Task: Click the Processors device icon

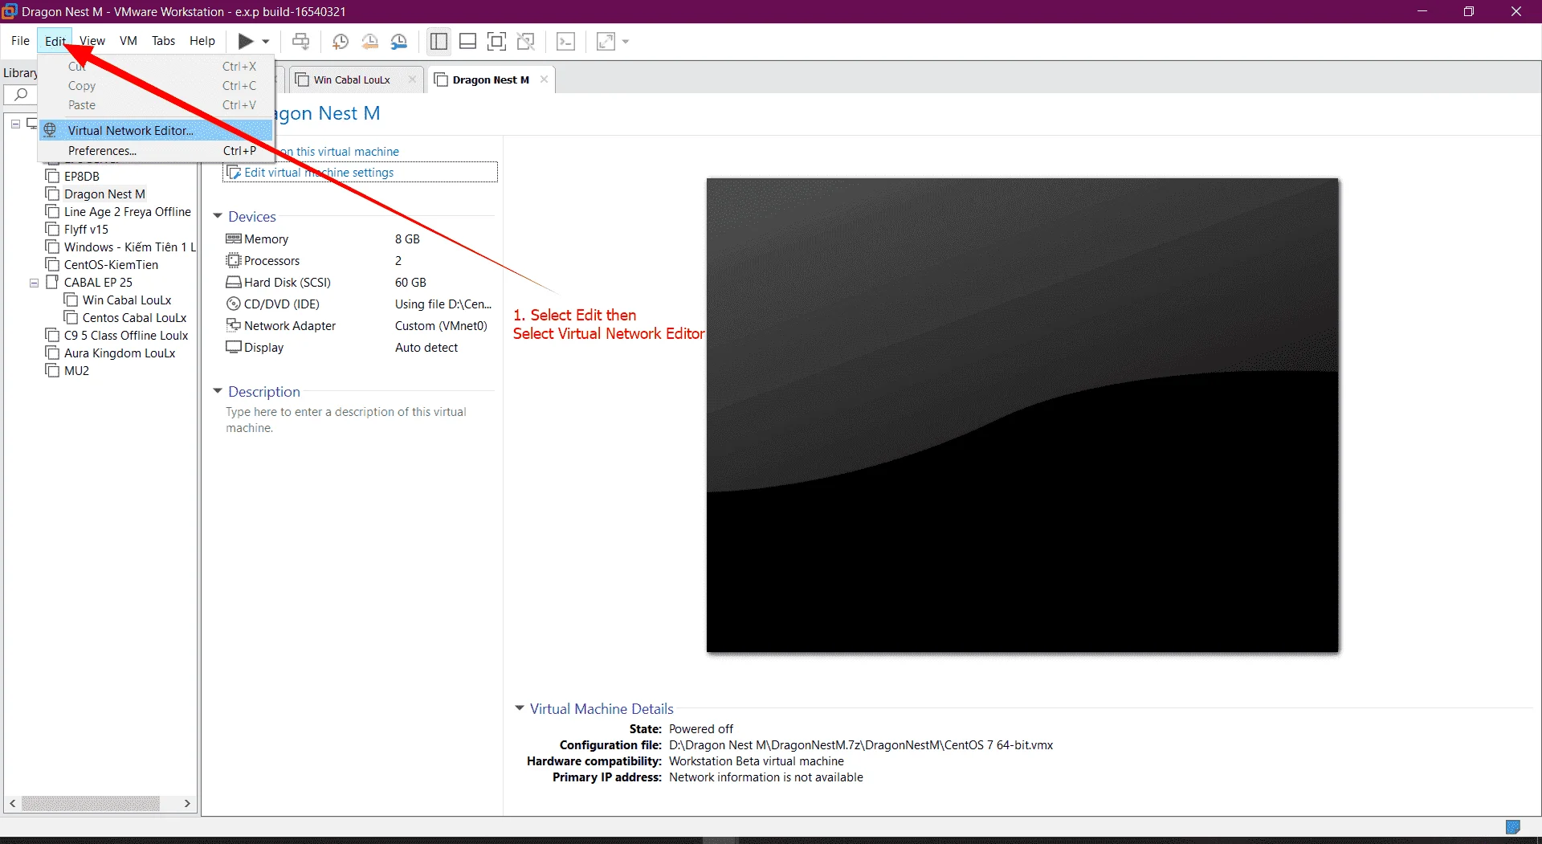Action: click(x=234, y=260)
